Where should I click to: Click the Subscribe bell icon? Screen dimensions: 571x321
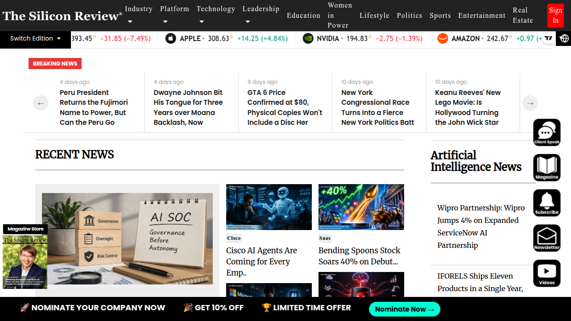(x=547, y=203)
